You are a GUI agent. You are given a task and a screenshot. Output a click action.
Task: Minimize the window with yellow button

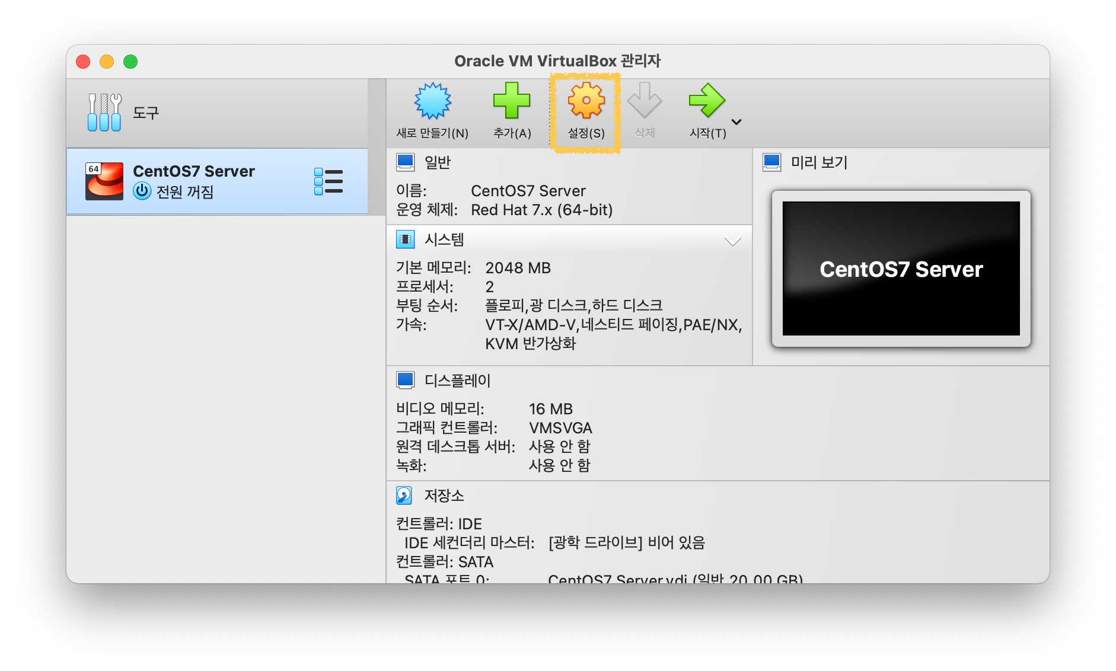[x=107, y=62]
